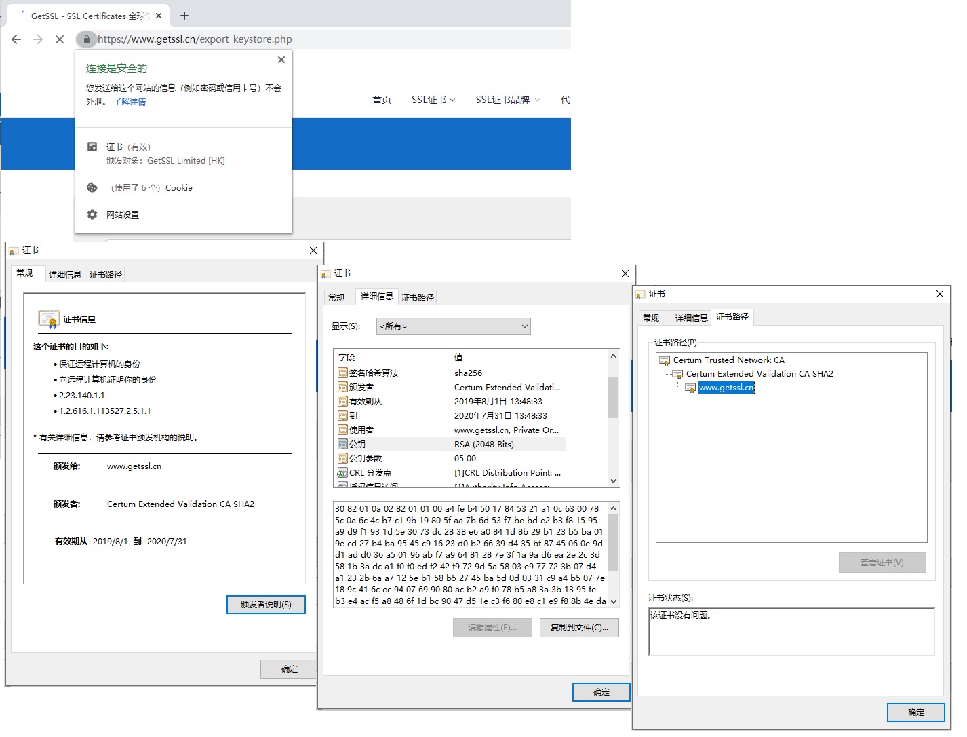Click the field list scrollbar thumb
Viewport: 967px width, 737px height.
[x=613, y=397]
